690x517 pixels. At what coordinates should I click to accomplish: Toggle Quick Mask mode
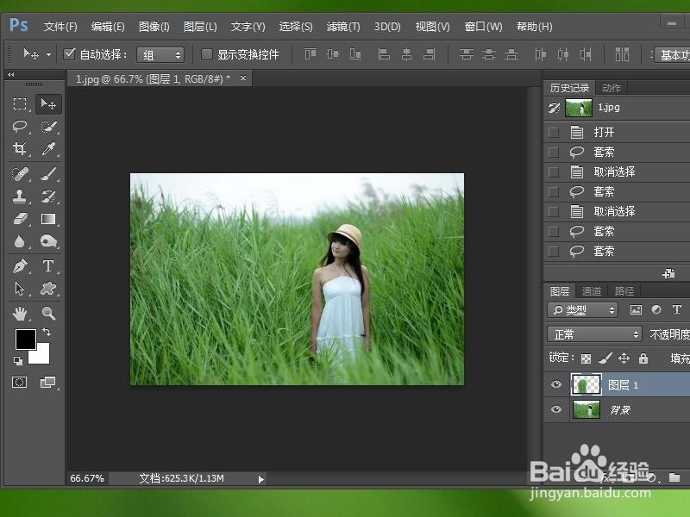tap(19, 382)
